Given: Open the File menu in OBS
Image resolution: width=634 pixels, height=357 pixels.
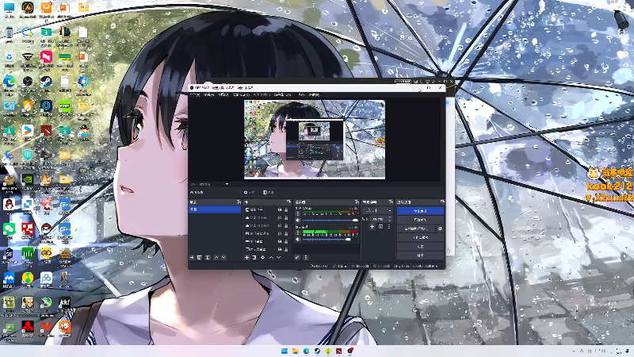Looking at the screenshot, I should (195, 94).
